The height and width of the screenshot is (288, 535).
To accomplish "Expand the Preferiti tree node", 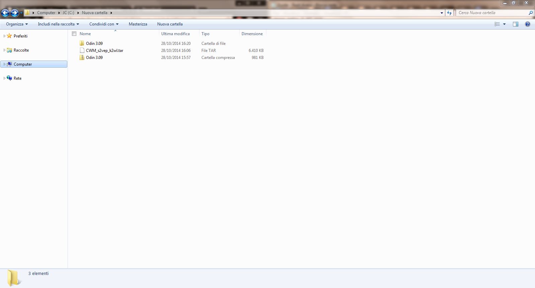I will [4, 36].
